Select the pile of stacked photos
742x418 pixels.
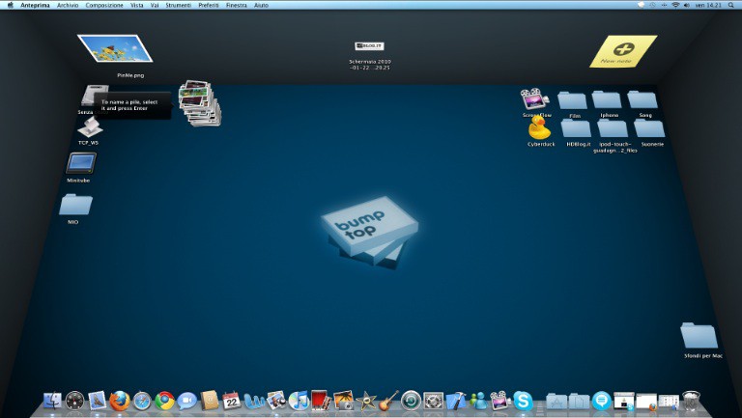(x=199, y=103)
